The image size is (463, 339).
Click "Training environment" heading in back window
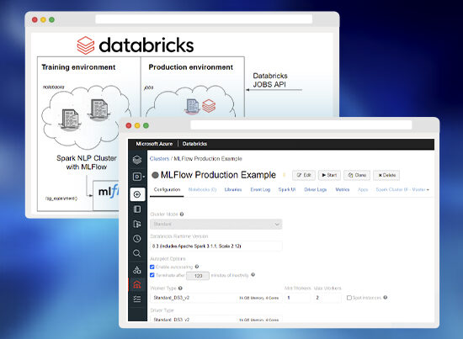78,67
